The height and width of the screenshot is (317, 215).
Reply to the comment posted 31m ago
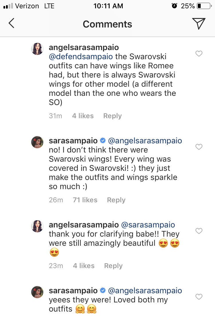(x=112, y=116)
